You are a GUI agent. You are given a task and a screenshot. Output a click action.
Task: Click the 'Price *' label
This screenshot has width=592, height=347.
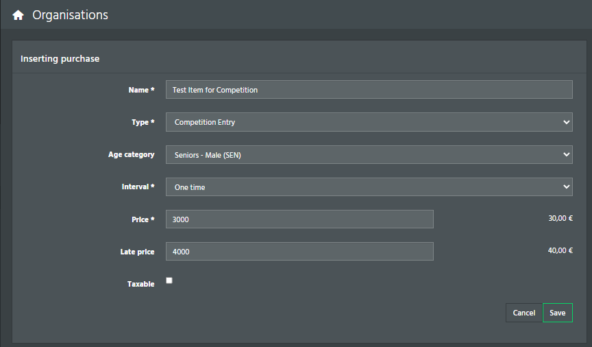(x=143, y=219)
